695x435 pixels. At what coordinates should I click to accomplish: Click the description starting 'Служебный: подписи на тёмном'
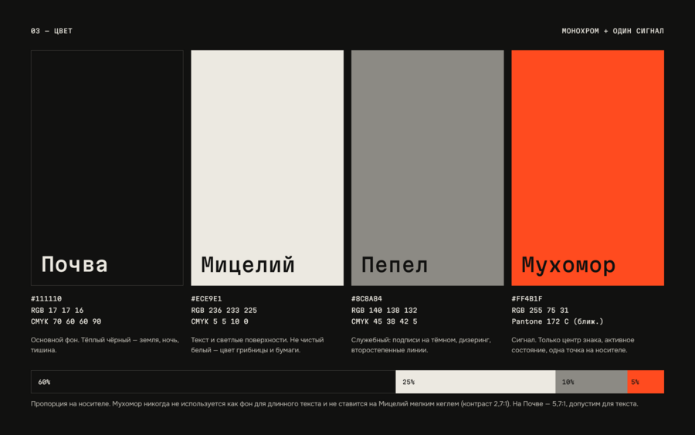[421, 345]
